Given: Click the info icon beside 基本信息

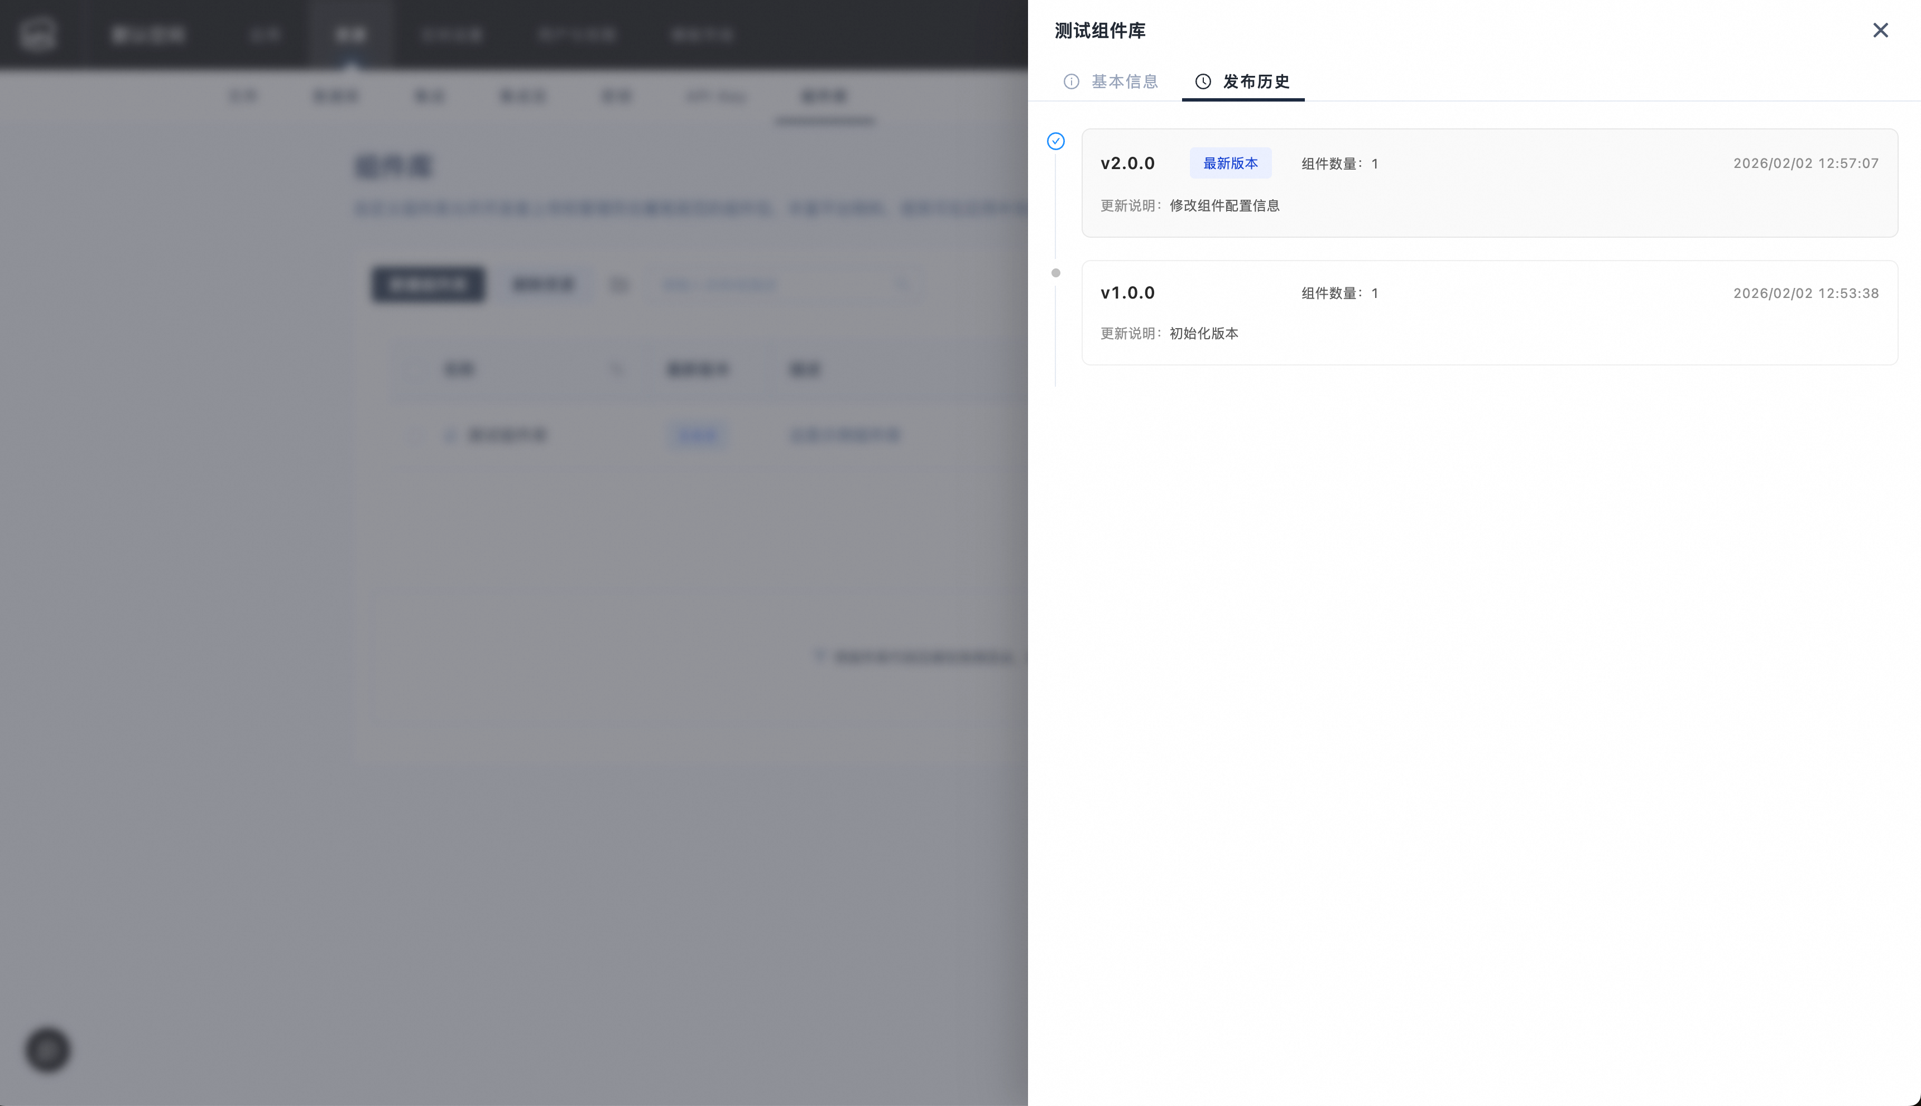Looking at the screenshot, I should point(1071,81).
